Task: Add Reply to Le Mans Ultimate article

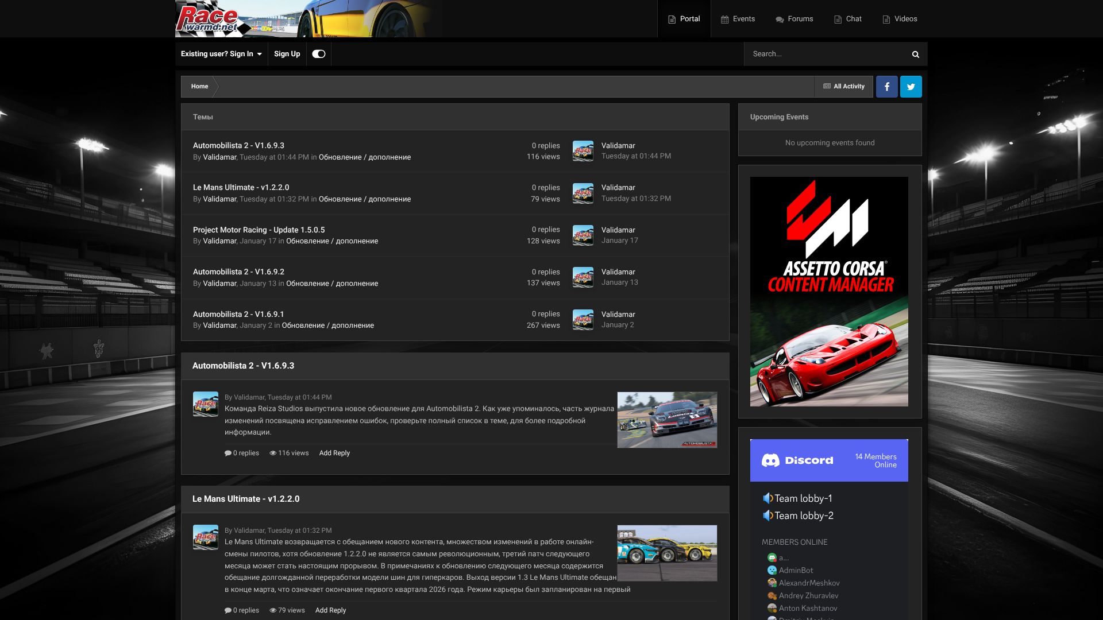Action: click(330, 610)
